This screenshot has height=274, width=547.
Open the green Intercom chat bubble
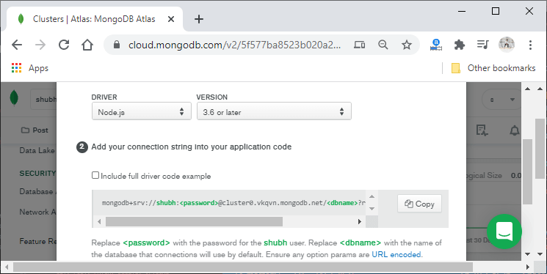pyautogui.click(x=504, y=232)
